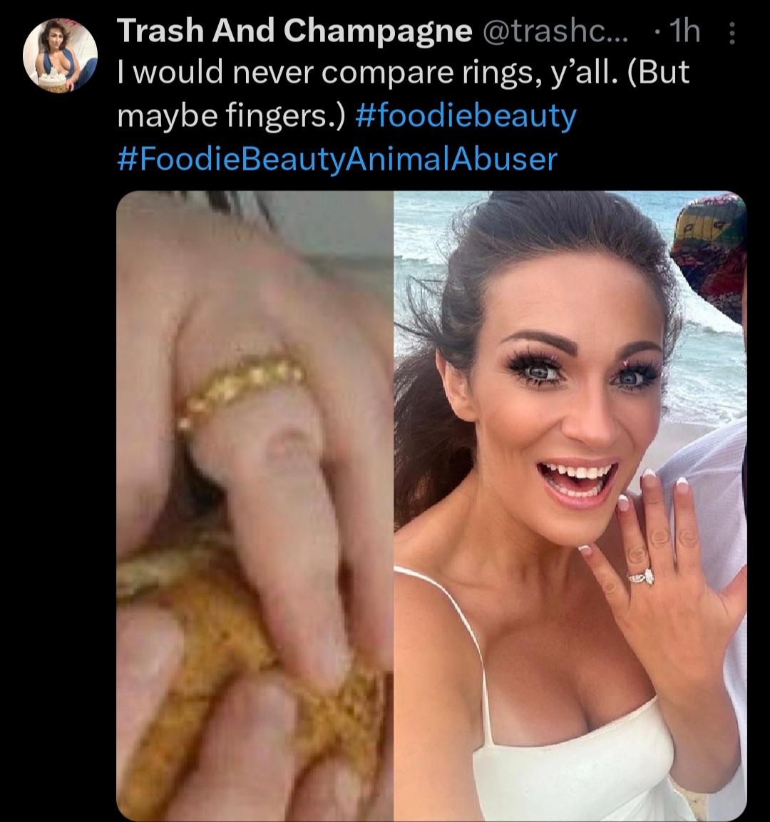This screenshot has width=770, height=822.
Task: Click the Trash And Champagne display name
Action: coord(294,31)
